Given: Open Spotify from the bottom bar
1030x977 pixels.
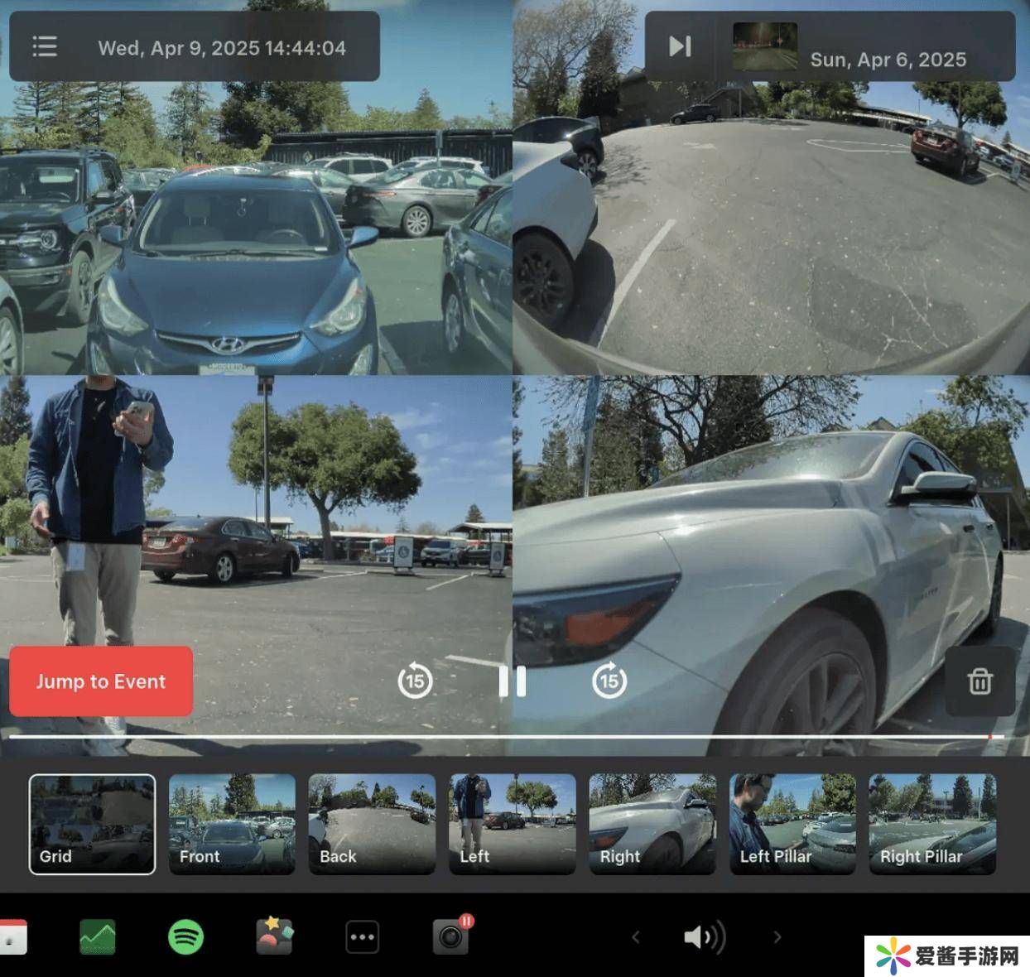Looking at the screenshot, I should click(185, 937).
